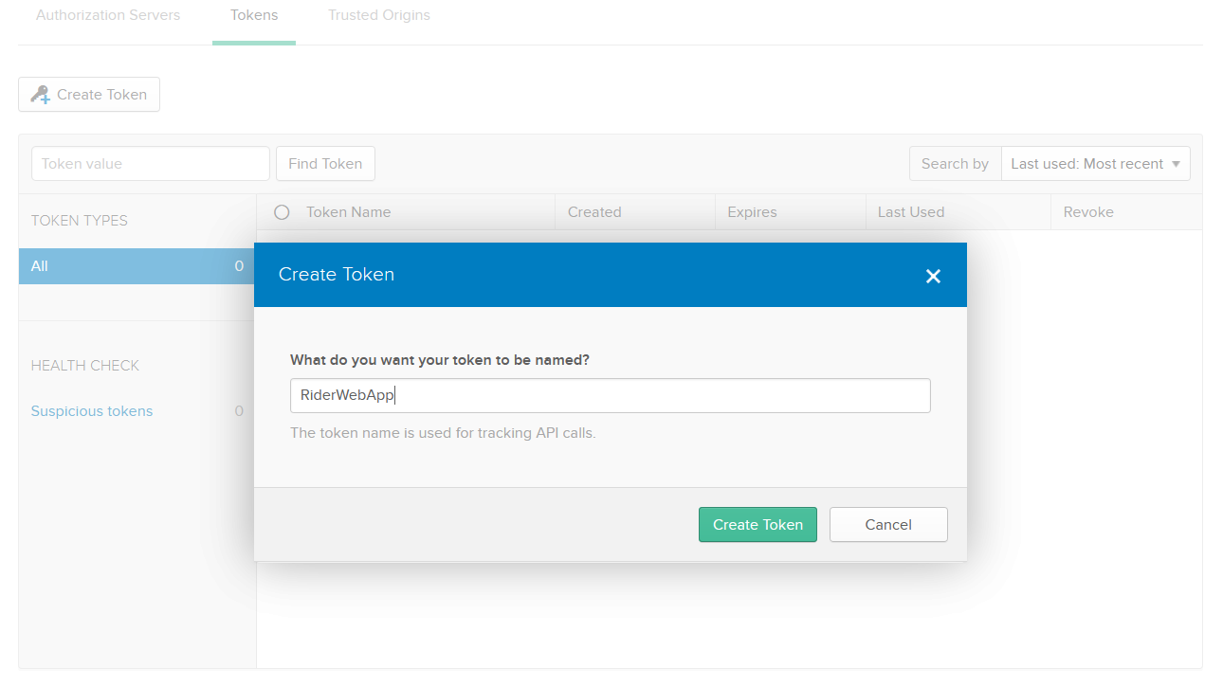
Task: Cancel the Create Token dialog
Action: (x=888, y=525)
